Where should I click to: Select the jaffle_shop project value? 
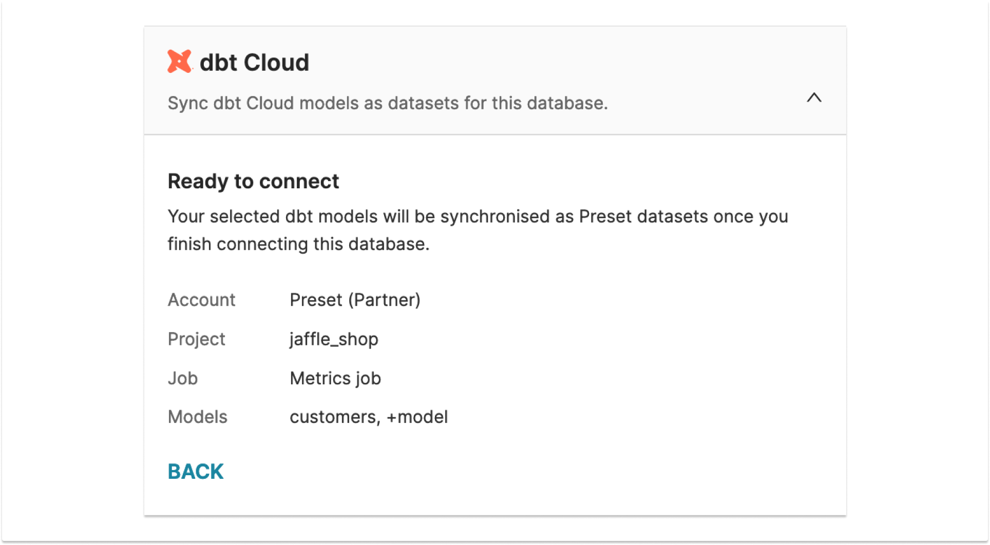coord(334,339)
